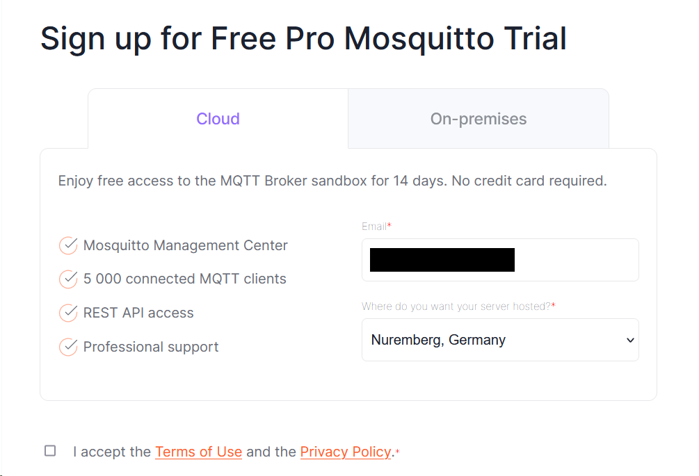
Task: Click the redacted email value in the field
Action: pyautogui.click(x=442, y=259)
